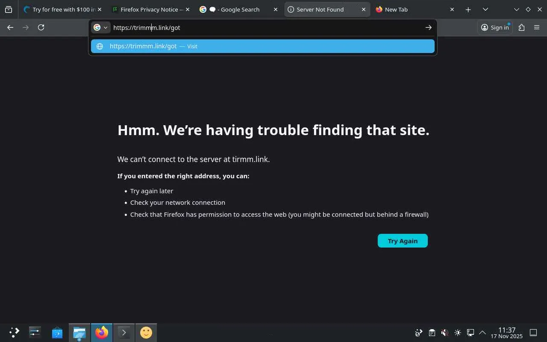Open the Extensions puzzle icon
This screenshot has height=342, width=547.
tap(521, 27)
